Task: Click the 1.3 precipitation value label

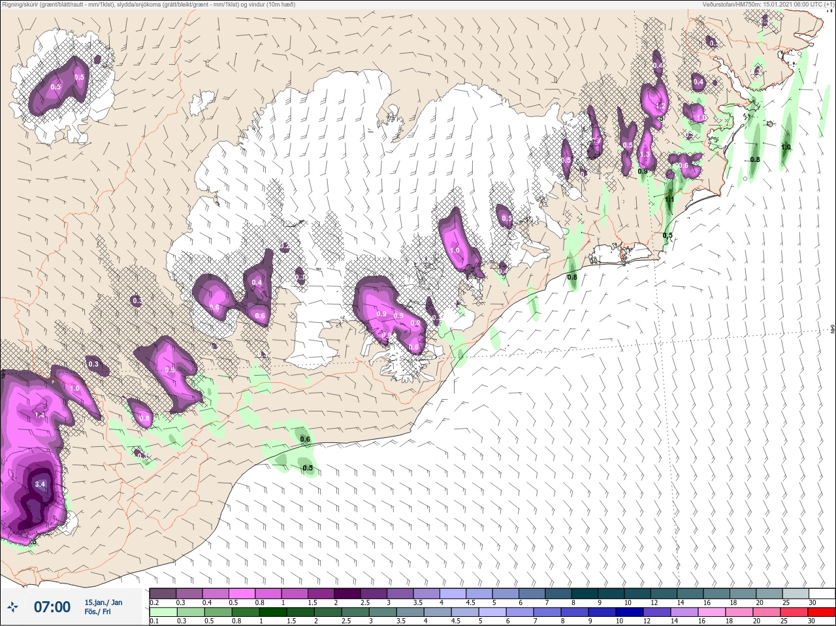Action: (x=645, y=154)
